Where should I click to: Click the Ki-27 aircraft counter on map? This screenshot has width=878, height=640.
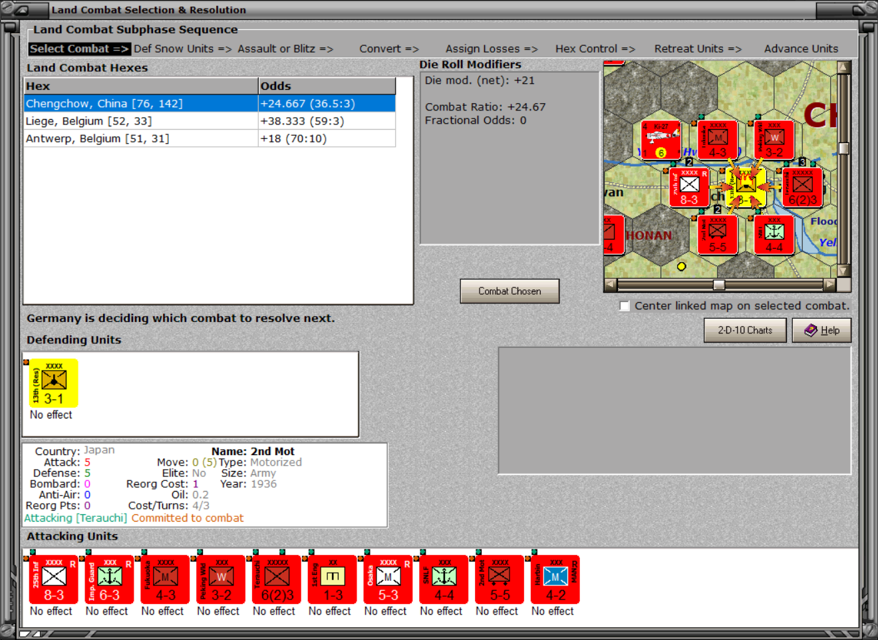(660, 140)
